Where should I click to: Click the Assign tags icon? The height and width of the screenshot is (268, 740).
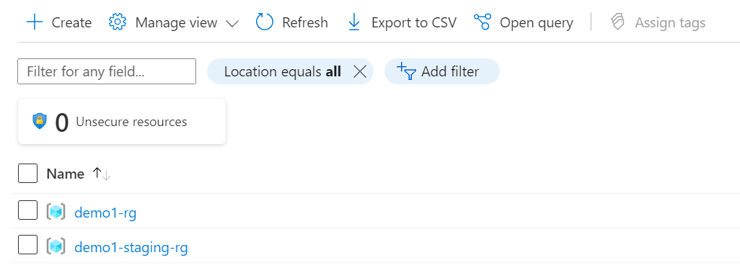pyautogui.click(x=618, y=22)
